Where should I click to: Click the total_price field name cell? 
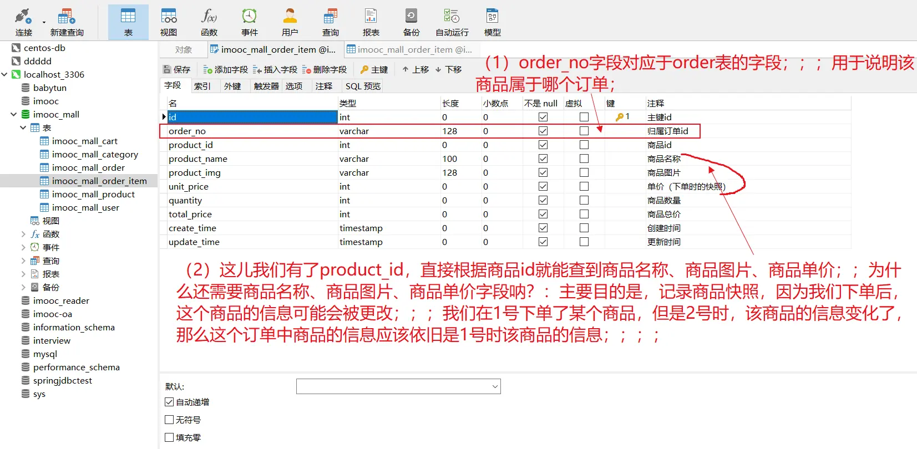252,214
